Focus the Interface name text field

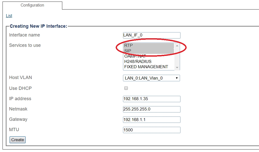point(152,35)
